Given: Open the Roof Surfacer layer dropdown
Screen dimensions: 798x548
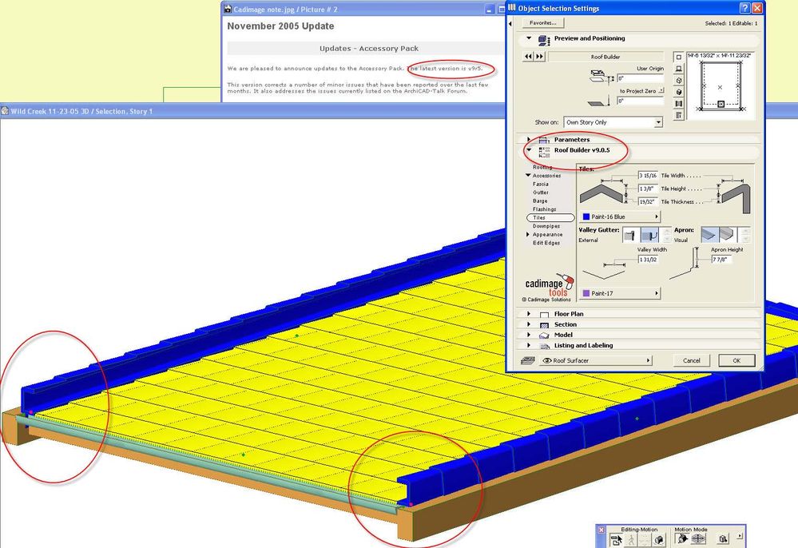Looking at the screenshot, I should click(596, 360).
